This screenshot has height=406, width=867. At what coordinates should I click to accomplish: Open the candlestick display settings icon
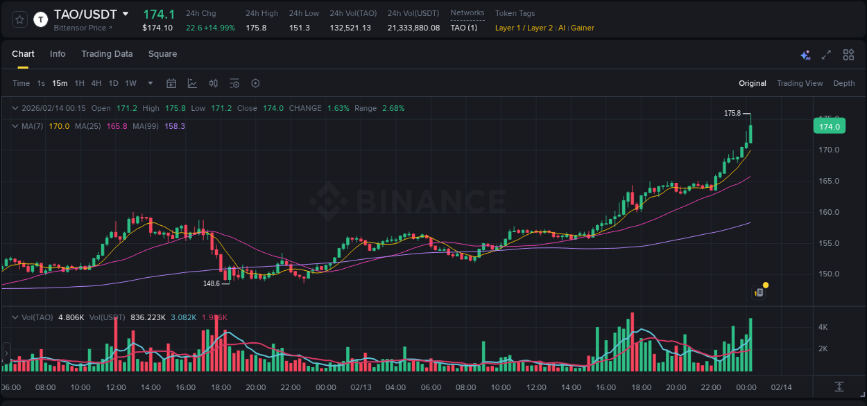tap(213, 82)
